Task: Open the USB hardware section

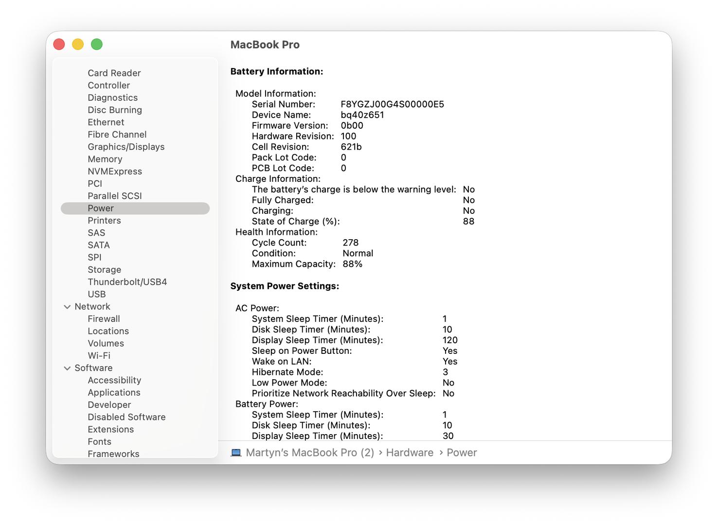Action: pos(96,294)
